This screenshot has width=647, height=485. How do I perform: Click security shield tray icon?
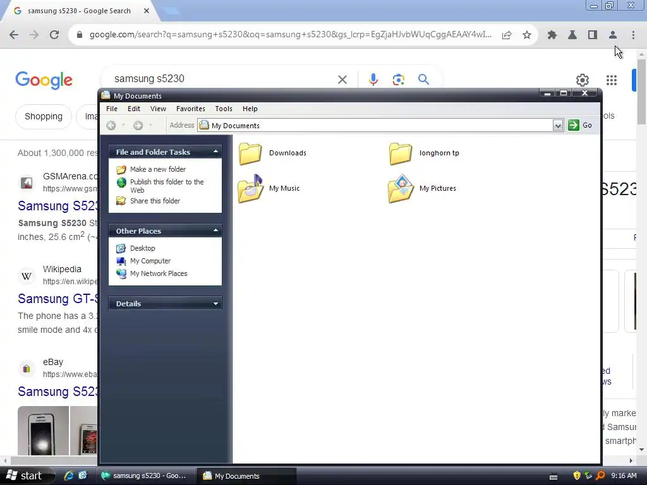click(x=577, y=476)
